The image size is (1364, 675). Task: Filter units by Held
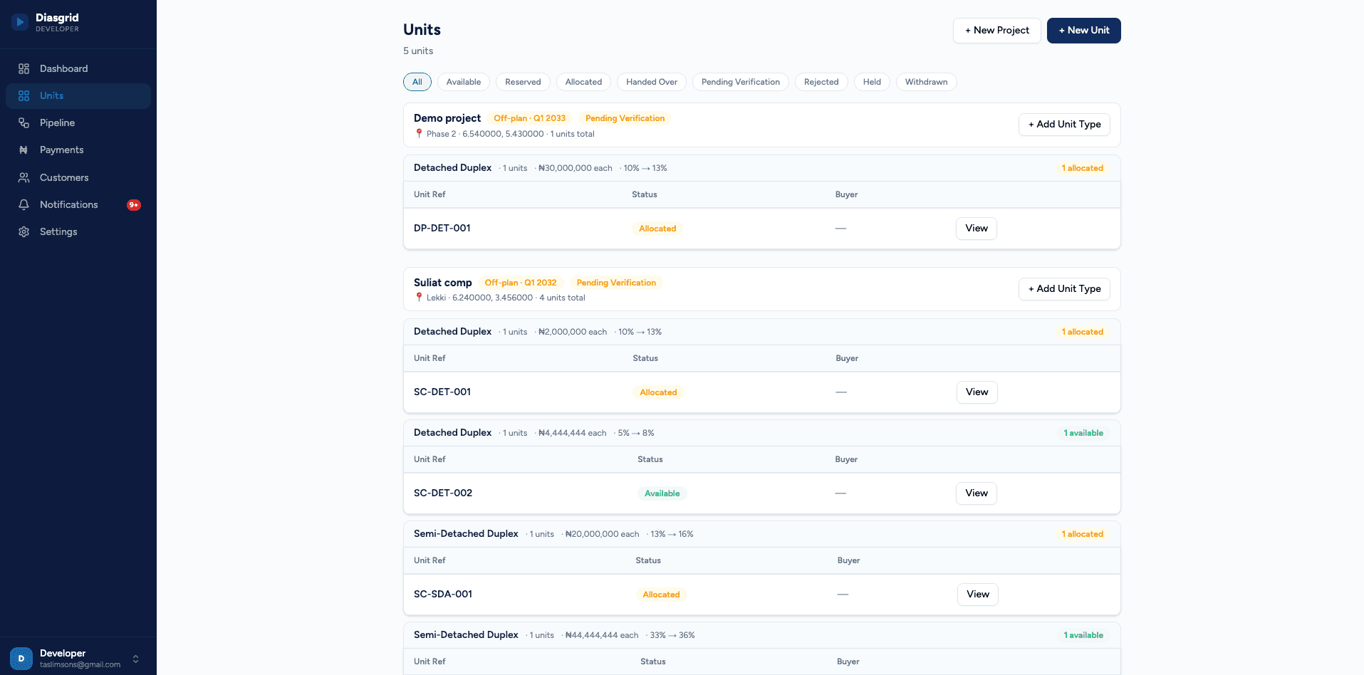coord(872,82)
